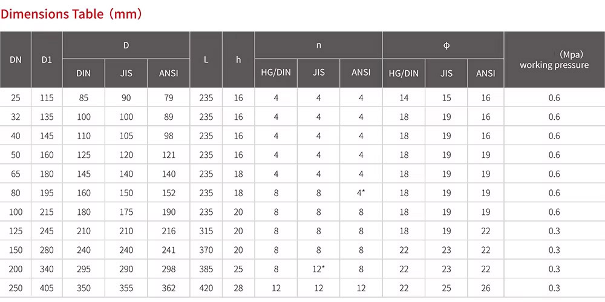Select the L value 385
The width and height of the screenshot is (605, 302).
pyautogui.click(x=206, y=269)
